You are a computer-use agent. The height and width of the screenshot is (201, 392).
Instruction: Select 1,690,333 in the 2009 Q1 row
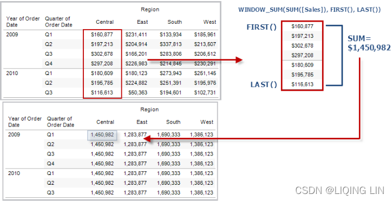[x=168, y=135]
